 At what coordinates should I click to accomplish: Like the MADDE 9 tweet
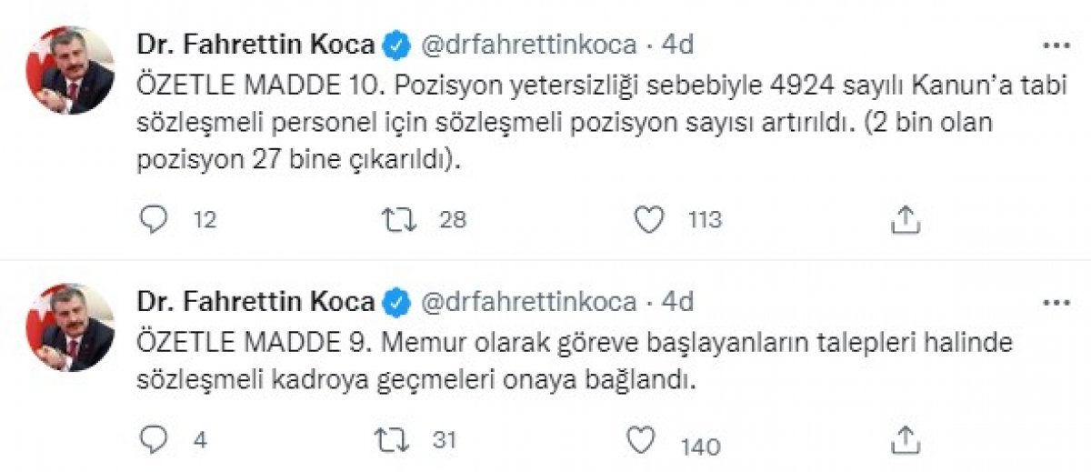(643, 441)
